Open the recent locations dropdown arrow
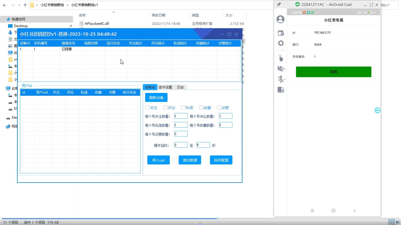The image size is (401, 225). point(19,5)
